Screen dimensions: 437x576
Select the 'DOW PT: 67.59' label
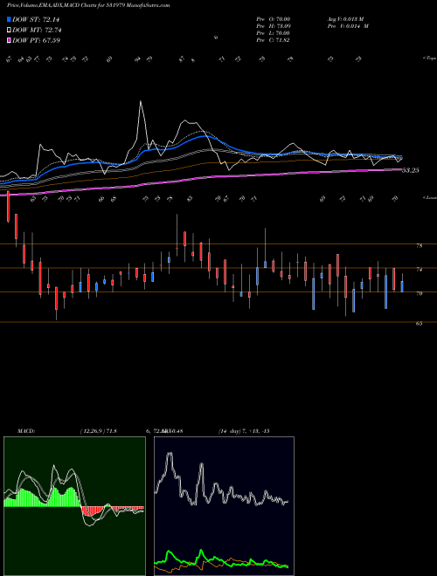click(36, 40)
